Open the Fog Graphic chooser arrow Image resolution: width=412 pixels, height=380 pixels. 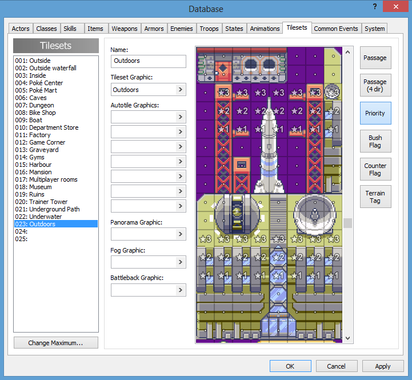(181, 262)
